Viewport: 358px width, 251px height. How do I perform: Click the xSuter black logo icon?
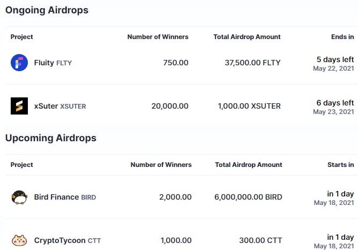click(x=19, y=106)
